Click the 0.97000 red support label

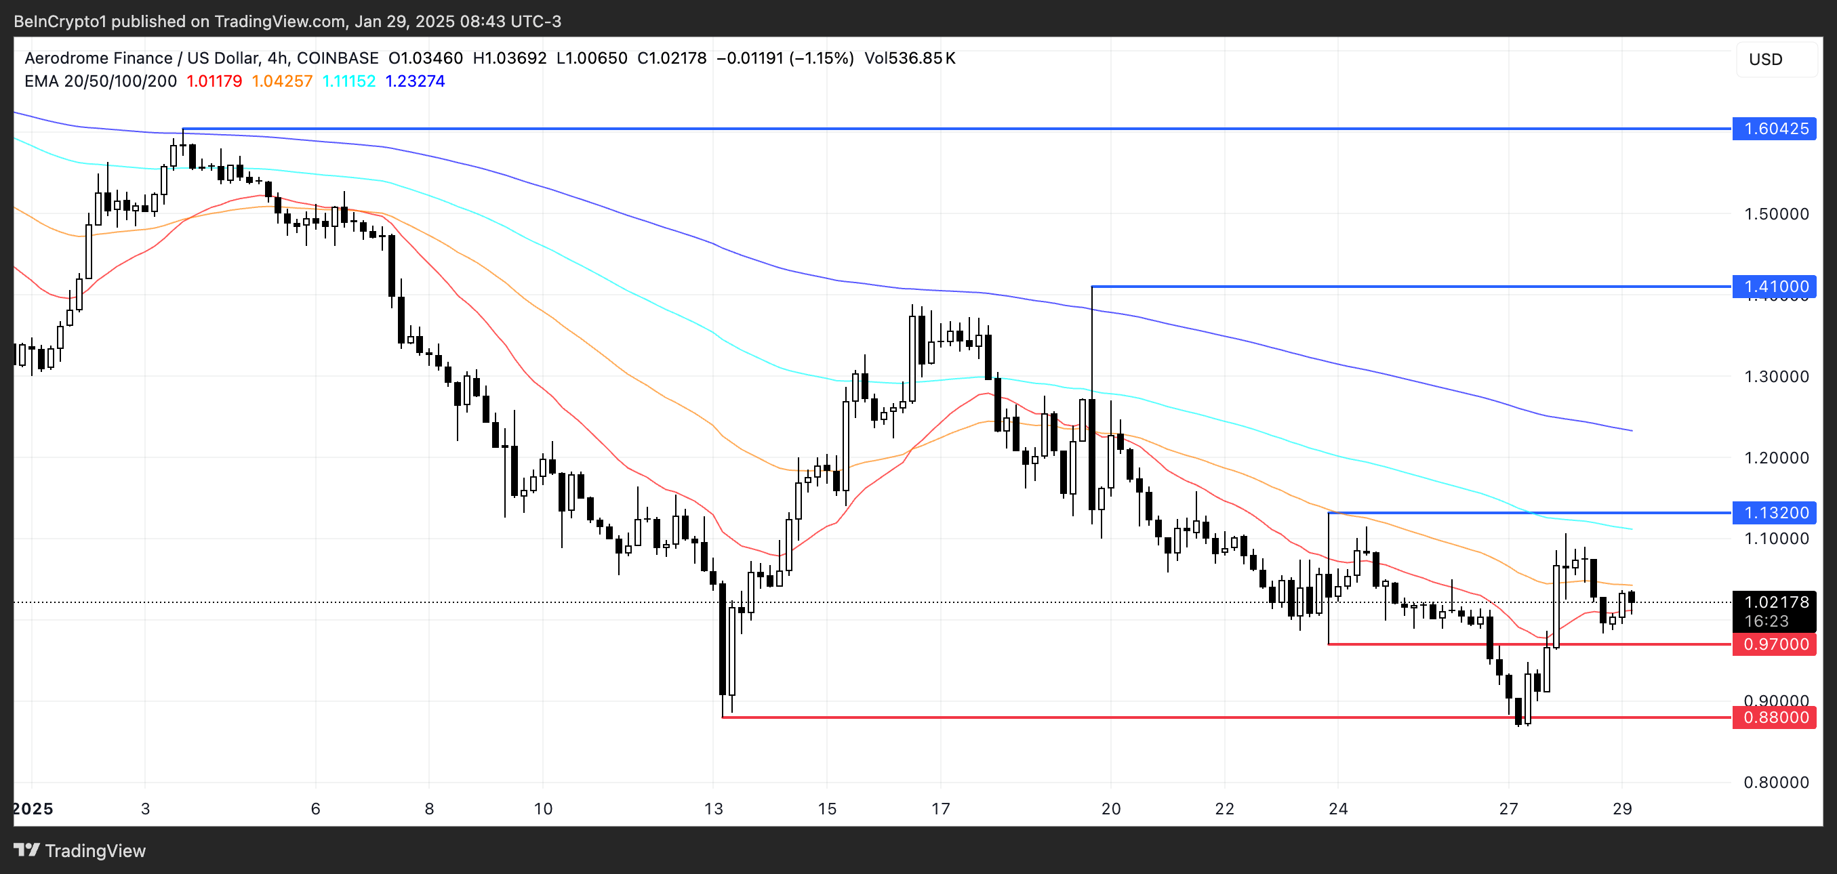tap(1775, 644)
